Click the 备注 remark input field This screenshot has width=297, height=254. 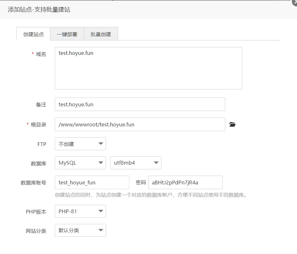140,104
